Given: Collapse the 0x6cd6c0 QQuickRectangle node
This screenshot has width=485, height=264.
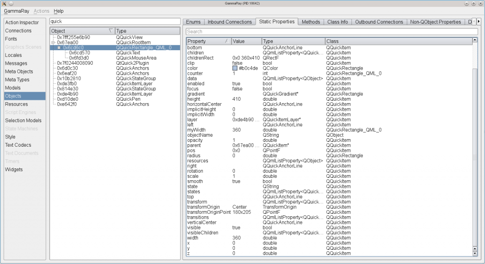Looking at the screenshot, I should [59, 48].
